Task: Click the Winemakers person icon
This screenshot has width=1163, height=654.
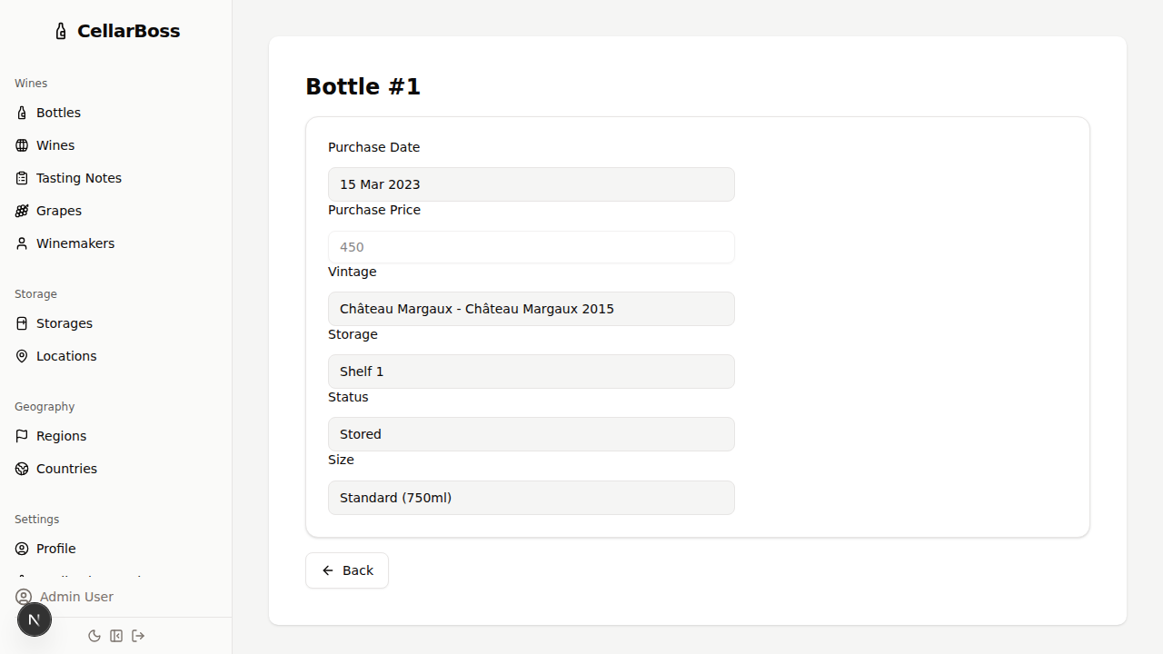Action: 22,243
